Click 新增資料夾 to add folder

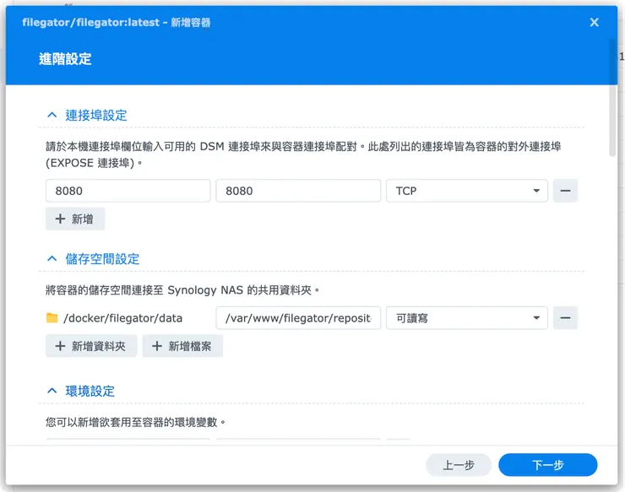91,346
